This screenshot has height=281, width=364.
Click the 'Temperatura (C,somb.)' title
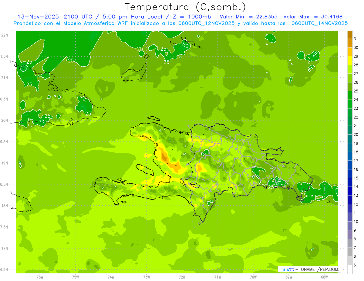(x=185, y=7)
